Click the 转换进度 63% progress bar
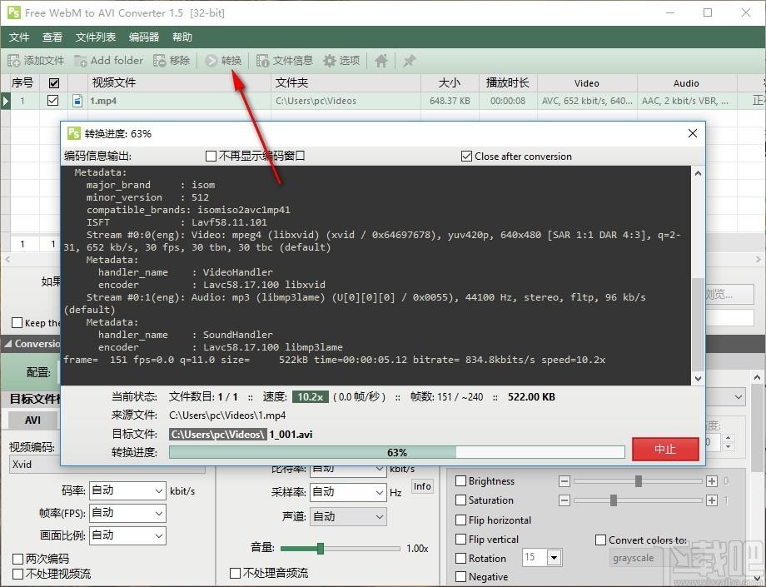 click(396, 452)
